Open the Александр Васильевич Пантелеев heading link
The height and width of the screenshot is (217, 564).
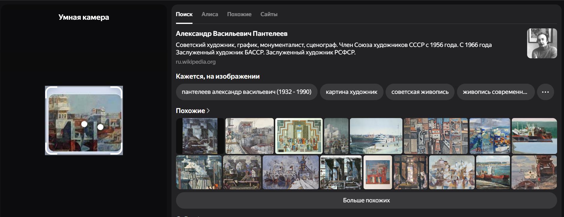point(231,34)
